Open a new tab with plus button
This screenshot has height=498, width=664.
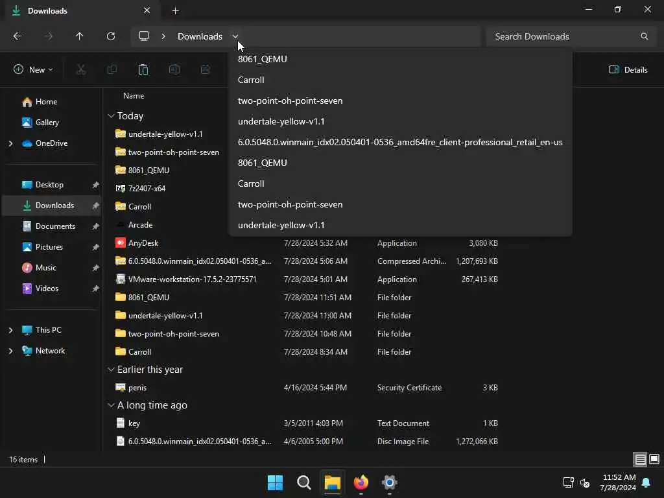click(x=175, y=10)
